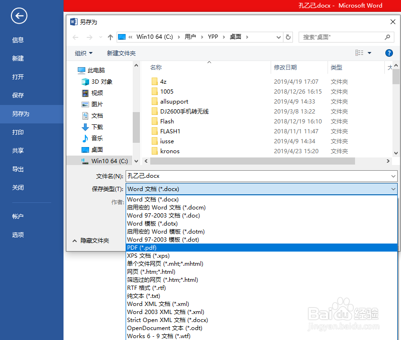Refresh the folder listing with the refresh icon
Viewport: 401px width, 340px height.
click(288, 37)
